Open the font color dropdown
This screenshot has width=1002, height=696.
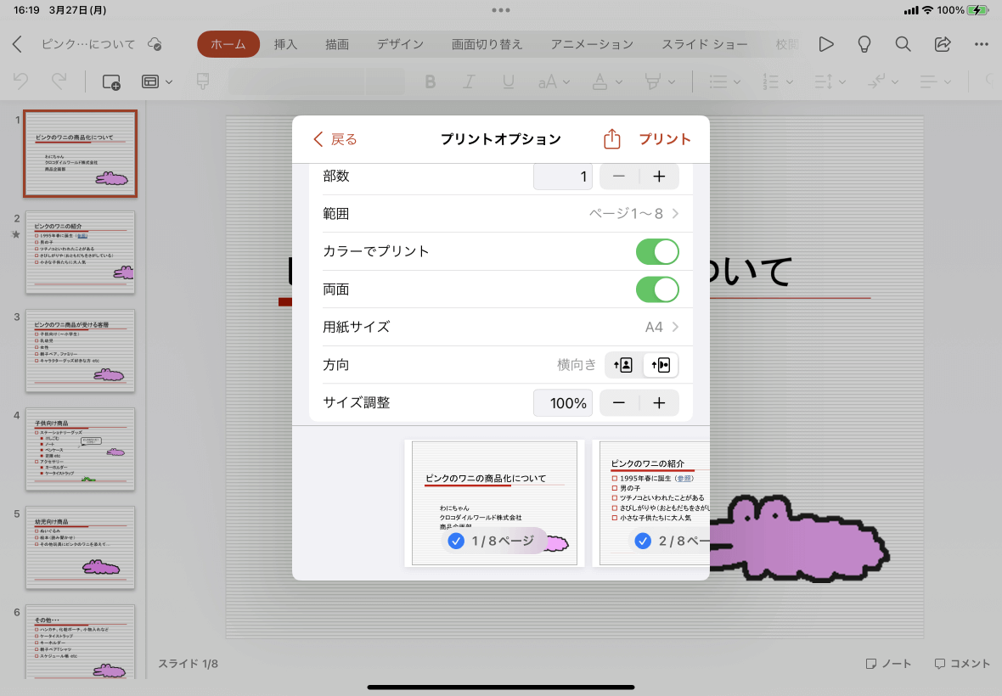606,81
